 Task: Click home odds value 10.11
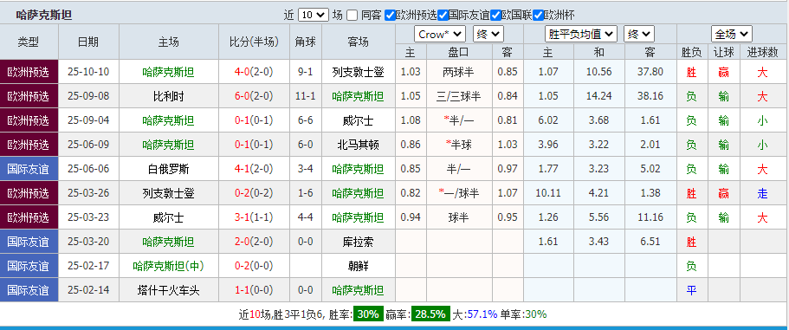pyautogui.click(x=548, y=192)
